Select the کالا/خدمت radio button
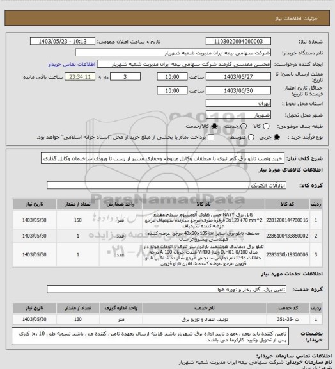 click(214, 126)
